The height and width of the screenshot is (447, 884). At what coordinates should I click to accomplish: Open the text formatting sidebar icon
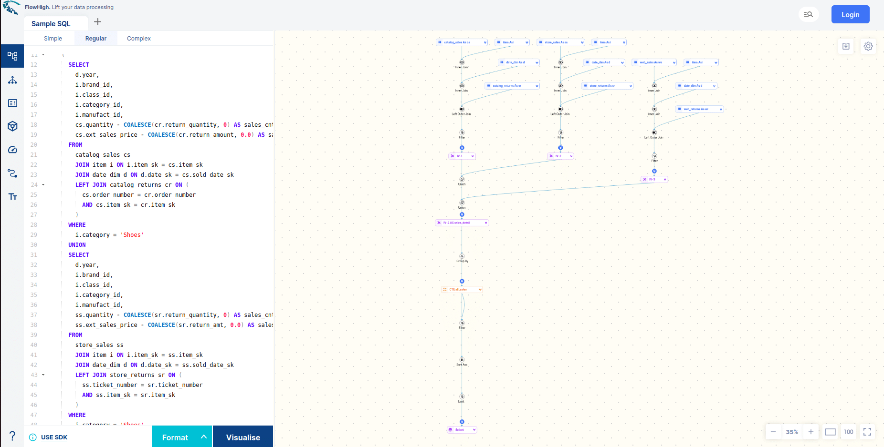point(12,196)
